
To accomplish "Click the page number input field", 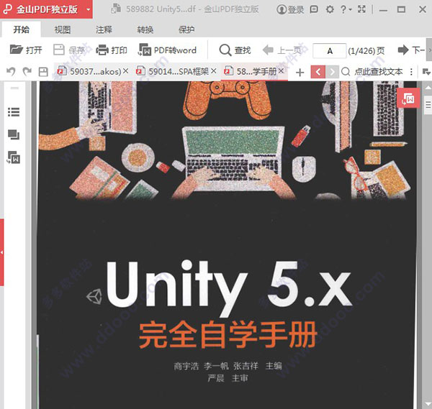I will pyautogui.click(x=330, y=50).
